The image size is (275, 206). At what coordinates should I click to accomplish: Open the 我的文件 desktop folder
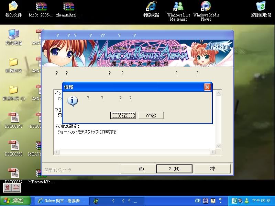pyautogui.click(x=13, y=9)
